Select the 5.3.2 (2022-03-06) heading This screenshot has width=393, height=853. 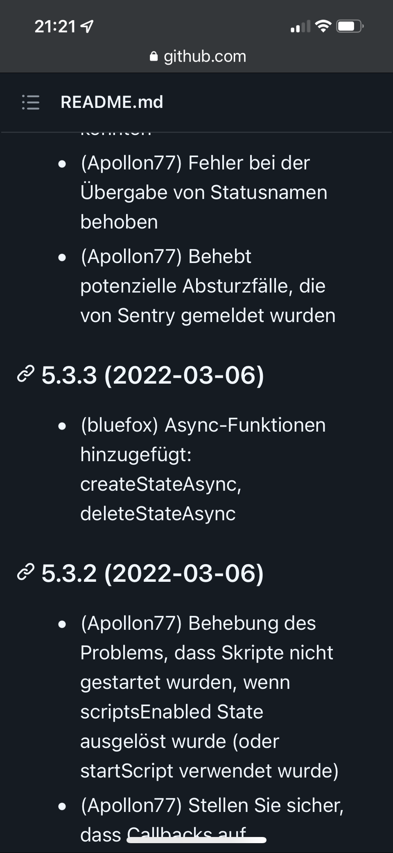point(153,573)
